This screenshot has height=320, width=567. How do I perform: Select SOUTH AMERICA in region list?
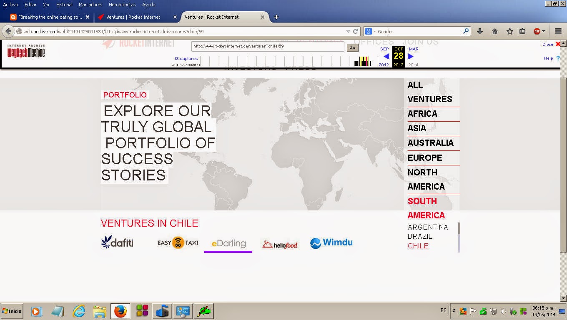pos(426,208)
